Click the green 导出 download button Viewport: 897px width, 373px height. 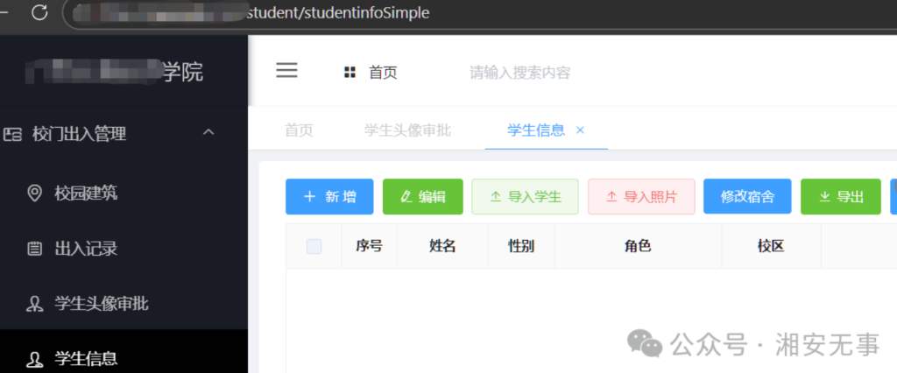[840, 197]
